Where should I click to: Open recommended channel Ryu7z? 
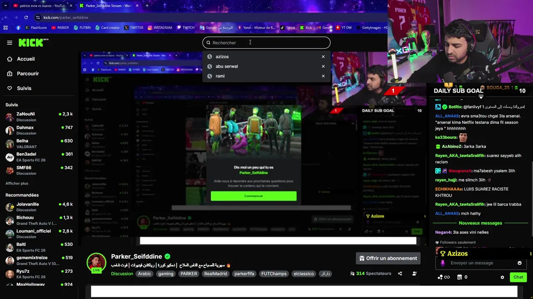tap(40, 274)
